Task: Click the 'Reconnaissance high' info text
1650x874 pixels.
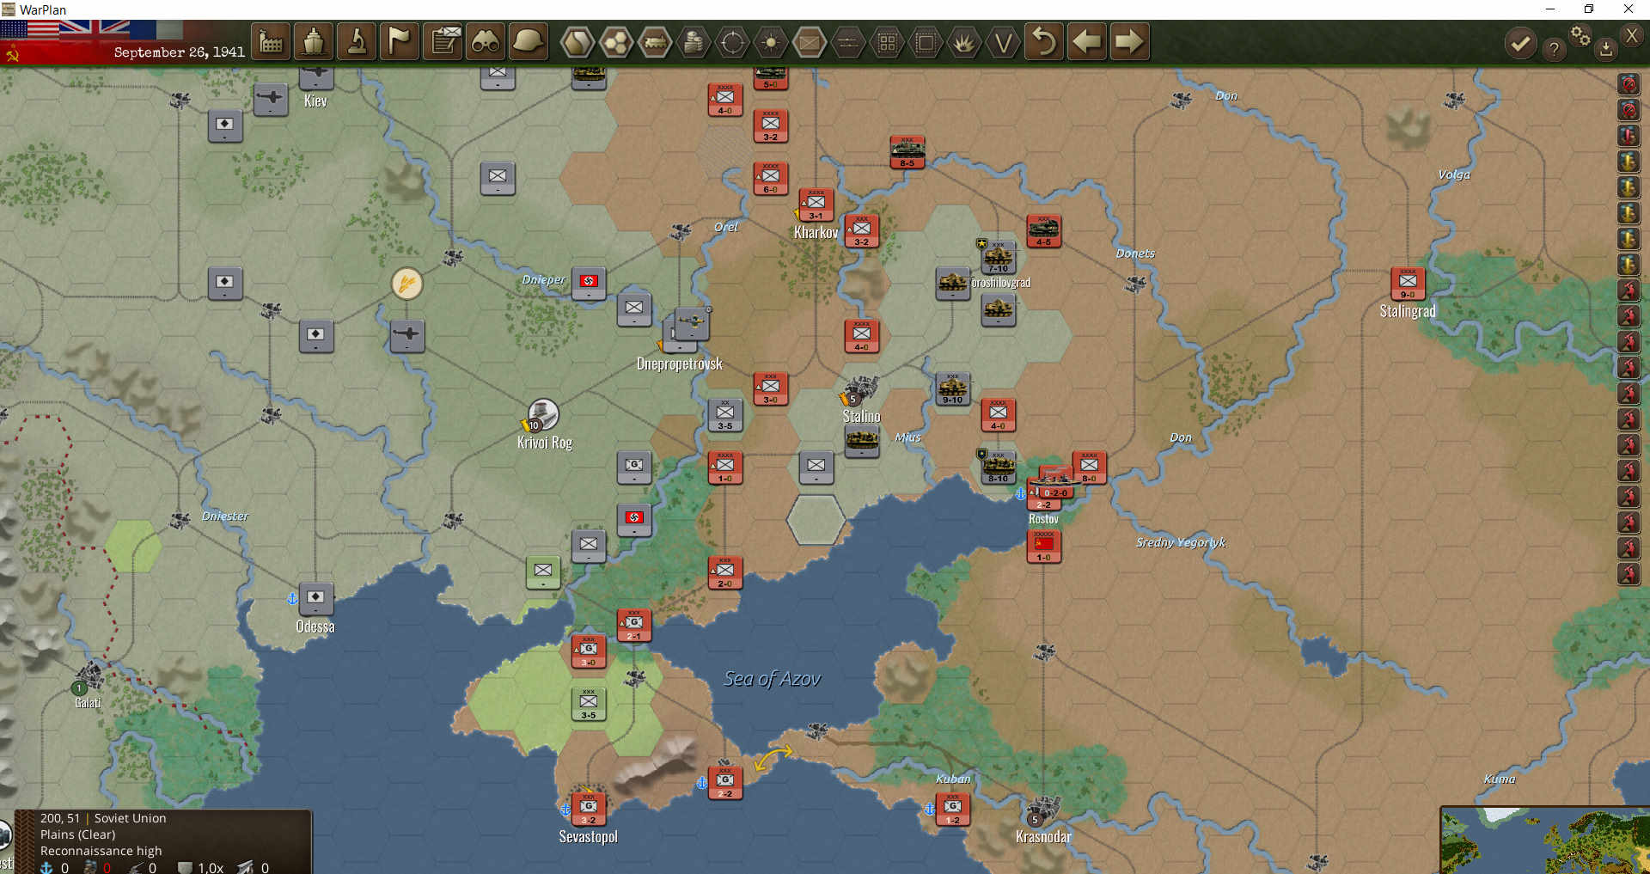Action: coord(101,851)
